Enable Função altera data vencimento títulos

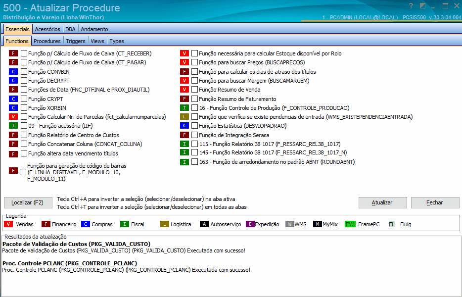tap(24, 153)
